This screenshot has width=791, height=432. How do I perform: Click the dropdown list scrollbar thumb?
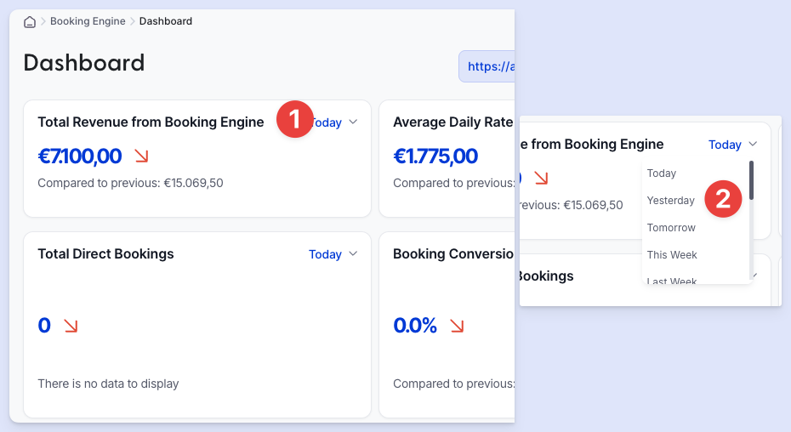[751, 180]
